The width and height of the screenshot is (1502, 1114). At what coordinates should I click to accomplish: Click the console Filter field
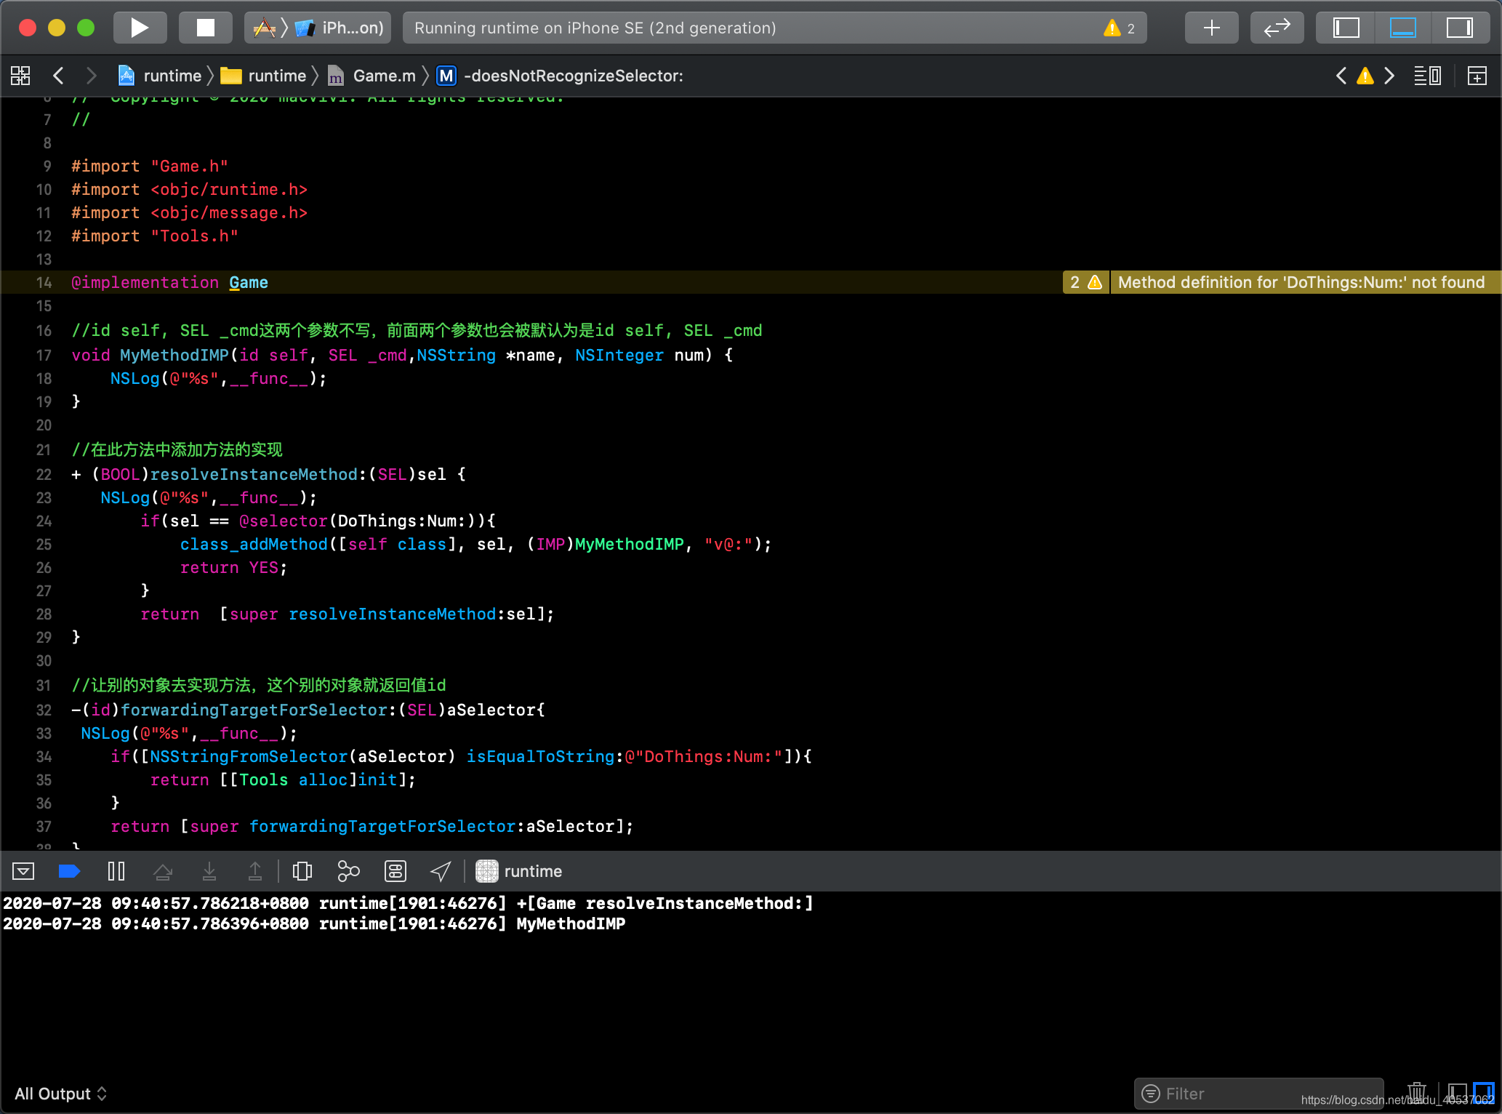(x=1259, y=1094)
